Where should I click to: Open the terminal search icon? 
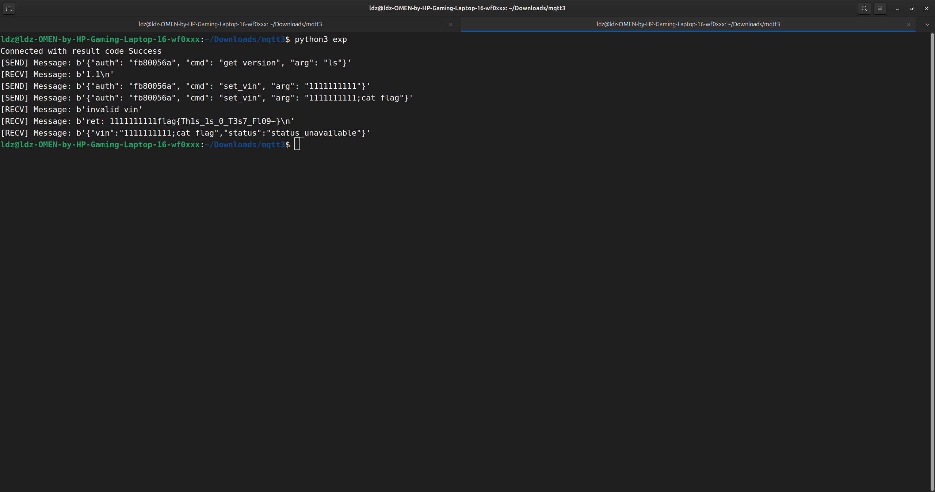[864, 8]
